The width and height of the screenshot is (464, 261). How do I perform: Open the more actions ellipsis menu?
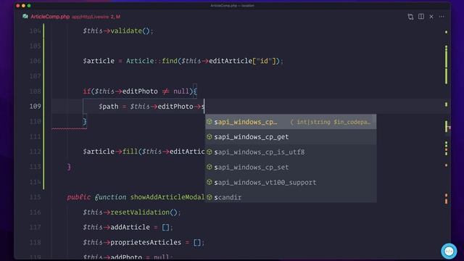(442, 17)
